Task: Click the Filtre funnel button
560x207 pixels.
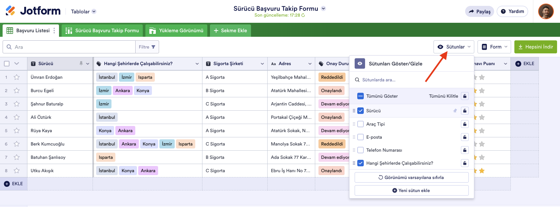Action: point(147,47)
